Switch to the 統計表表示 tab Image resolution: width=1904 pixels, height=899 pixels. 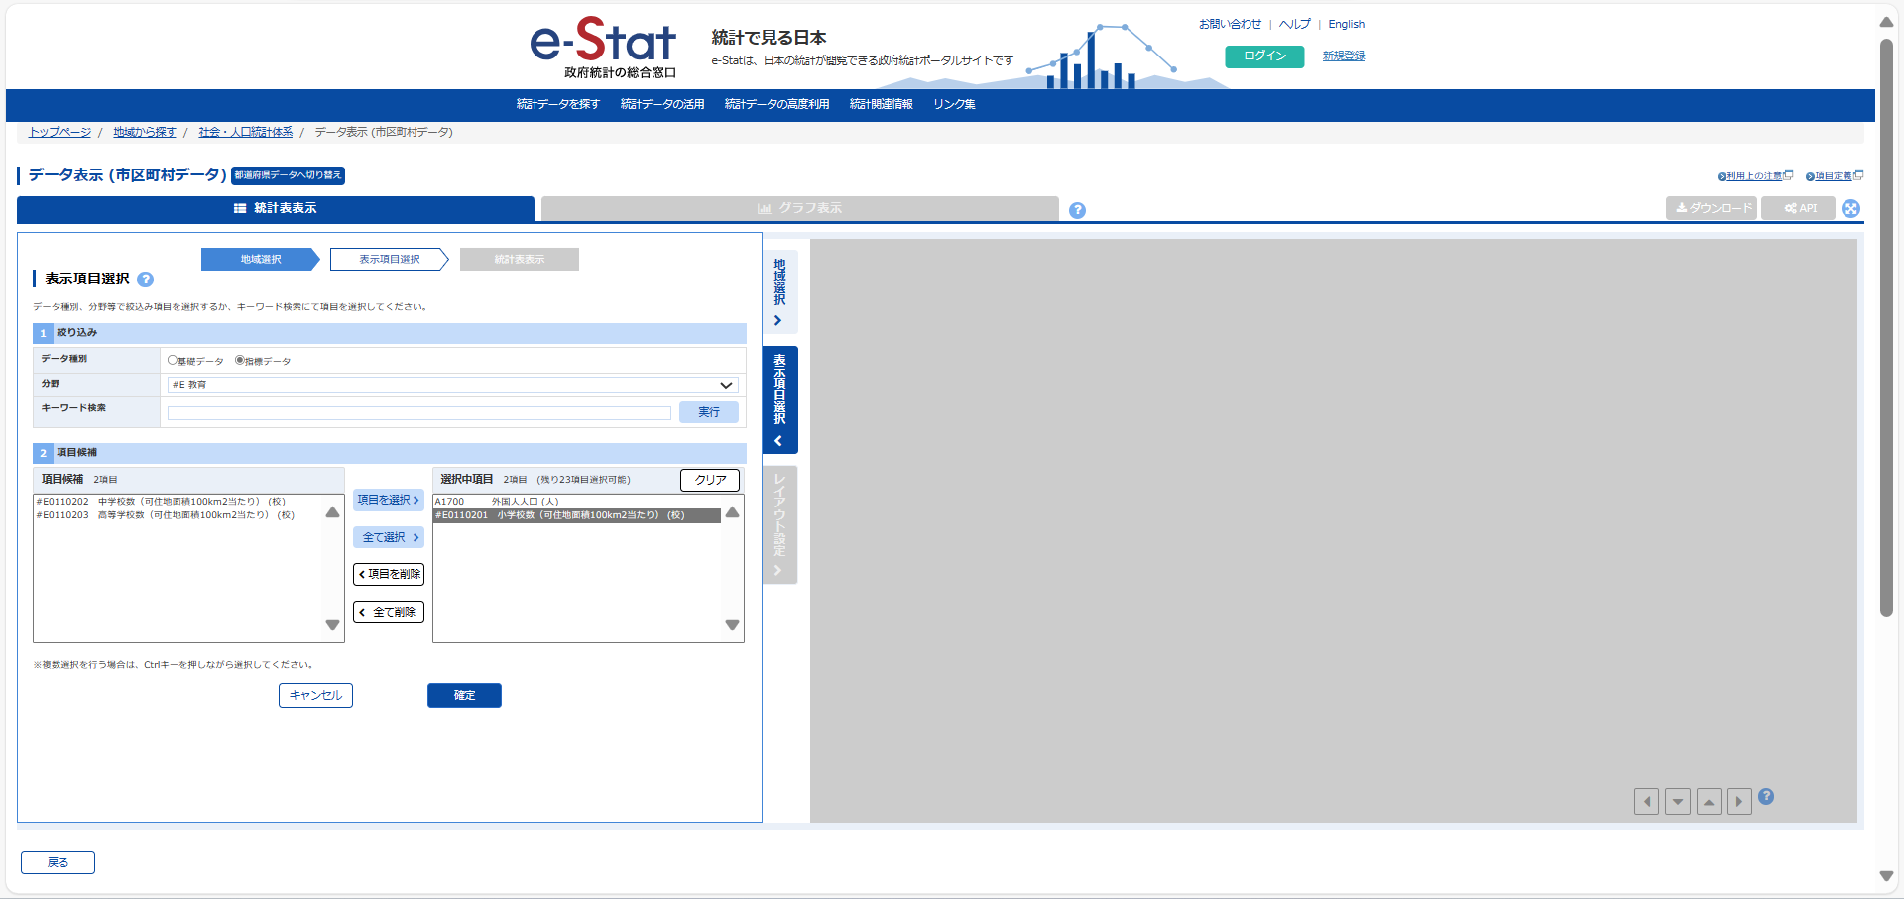pyautogui.click(x=276, y=208)
